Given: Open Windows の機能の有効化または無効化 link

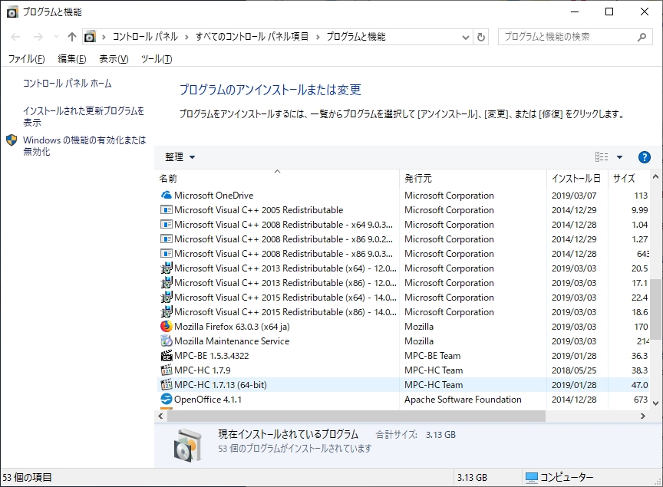Looking at the screenshot, I should [84, 146].
